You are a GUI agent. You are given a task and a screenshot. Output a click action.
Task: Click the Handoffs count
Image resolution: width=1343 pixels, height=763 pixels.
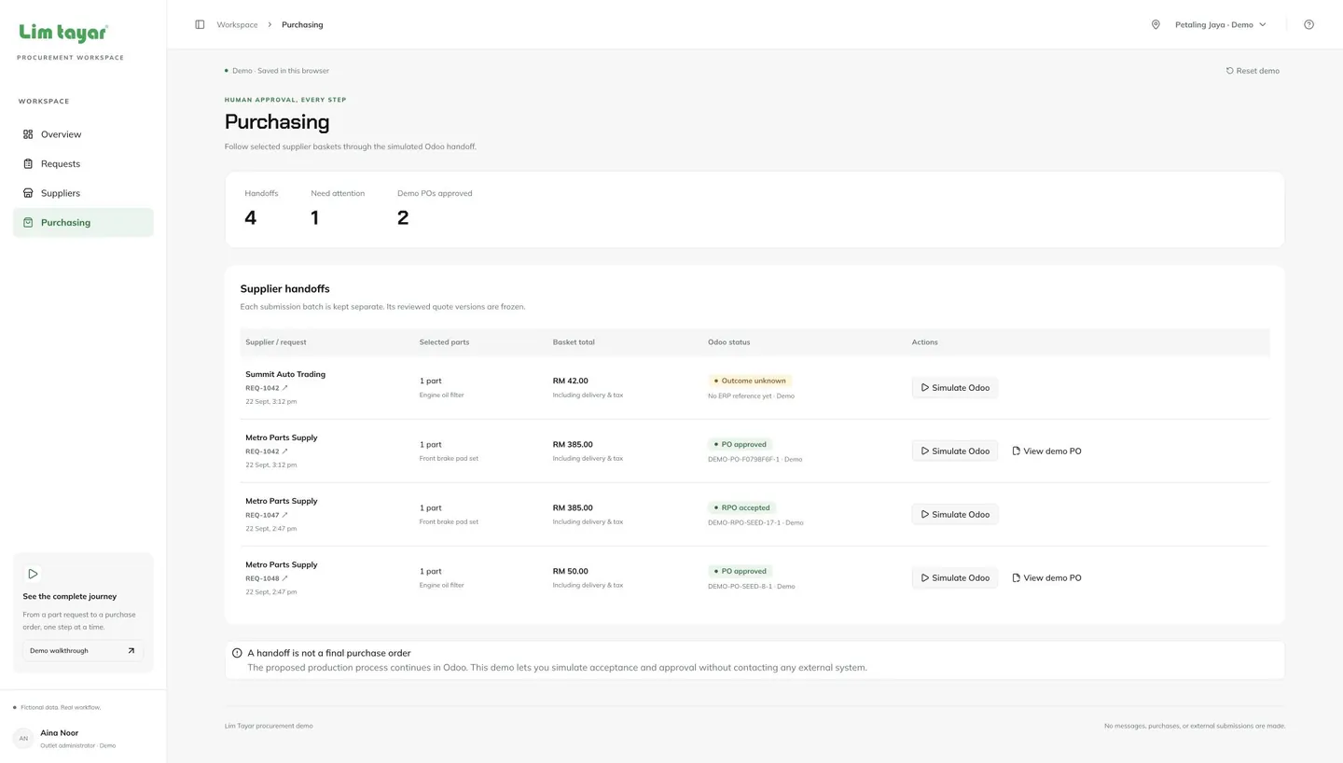250,217
